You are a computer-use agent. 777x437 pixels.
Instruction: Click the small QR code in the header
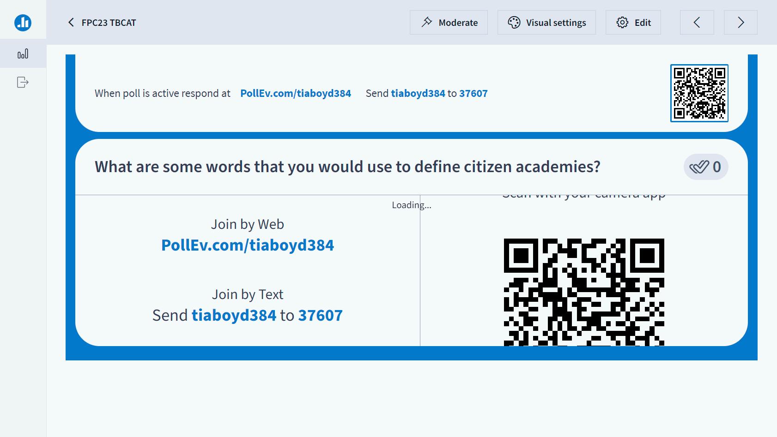699,93
